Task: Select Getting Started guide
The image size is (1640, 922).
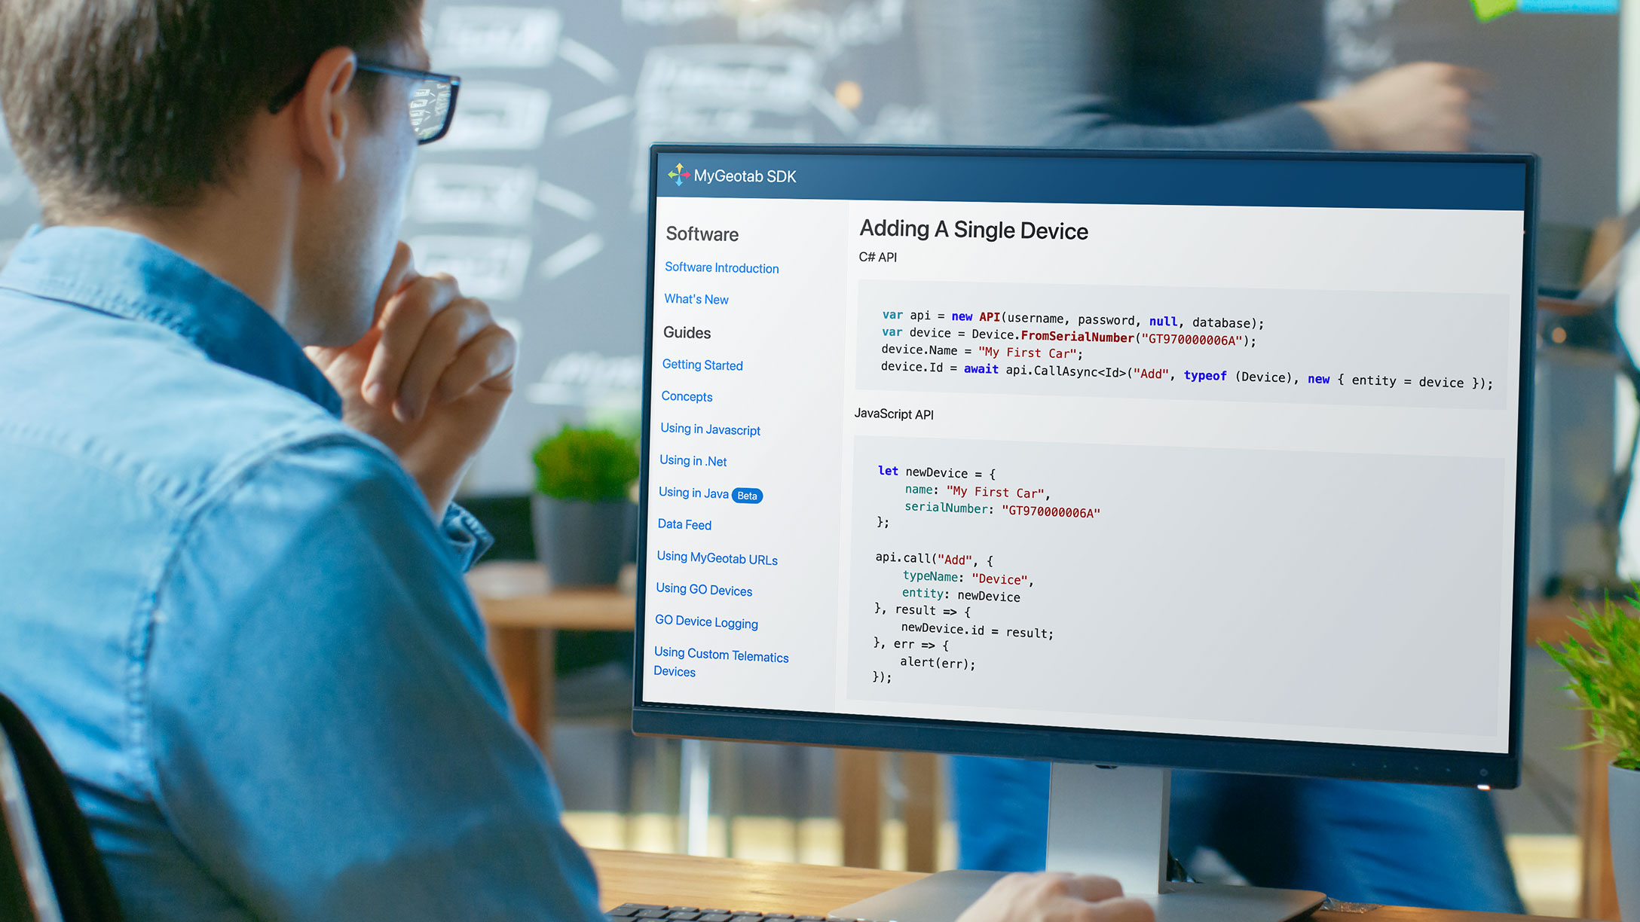Action: [x=699, y=364]
